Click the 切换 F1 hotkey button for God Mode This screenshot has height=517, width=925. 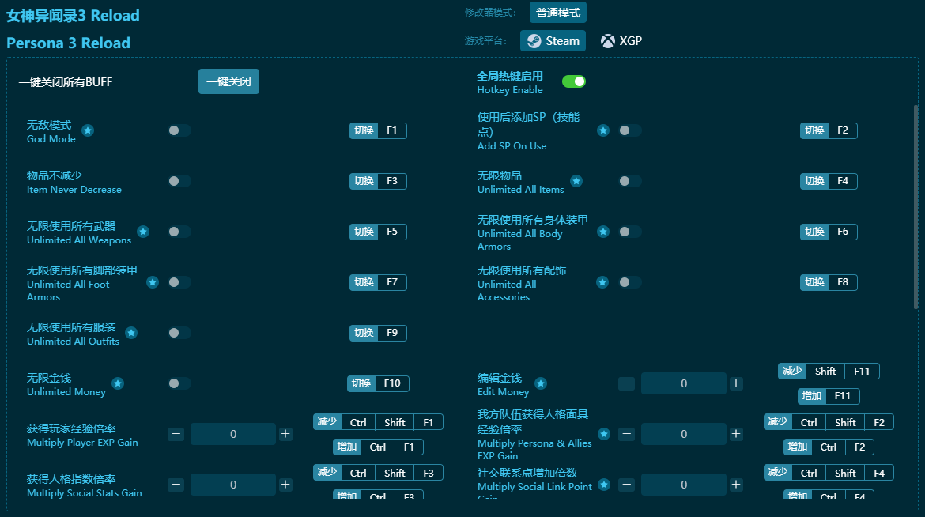point(378,130)
